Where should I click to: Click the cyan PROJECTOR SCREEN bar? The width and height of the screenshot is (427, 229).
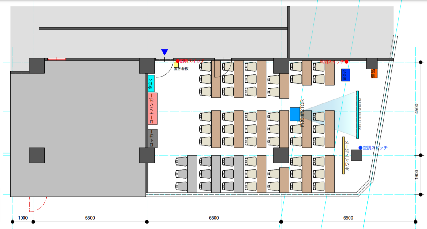(357, 114)
